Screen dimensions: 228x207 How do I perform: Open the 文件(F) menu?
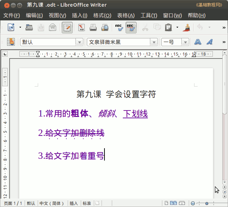tap(12, 15)
